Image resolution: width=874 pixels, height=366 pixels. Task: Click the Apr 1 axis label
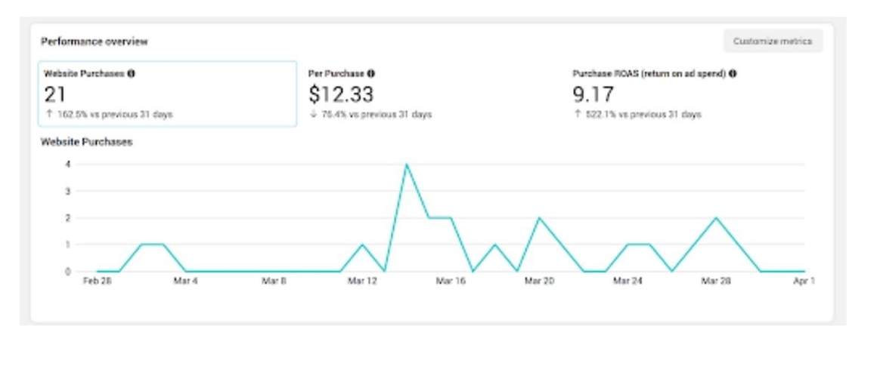(x=804, y=281)
